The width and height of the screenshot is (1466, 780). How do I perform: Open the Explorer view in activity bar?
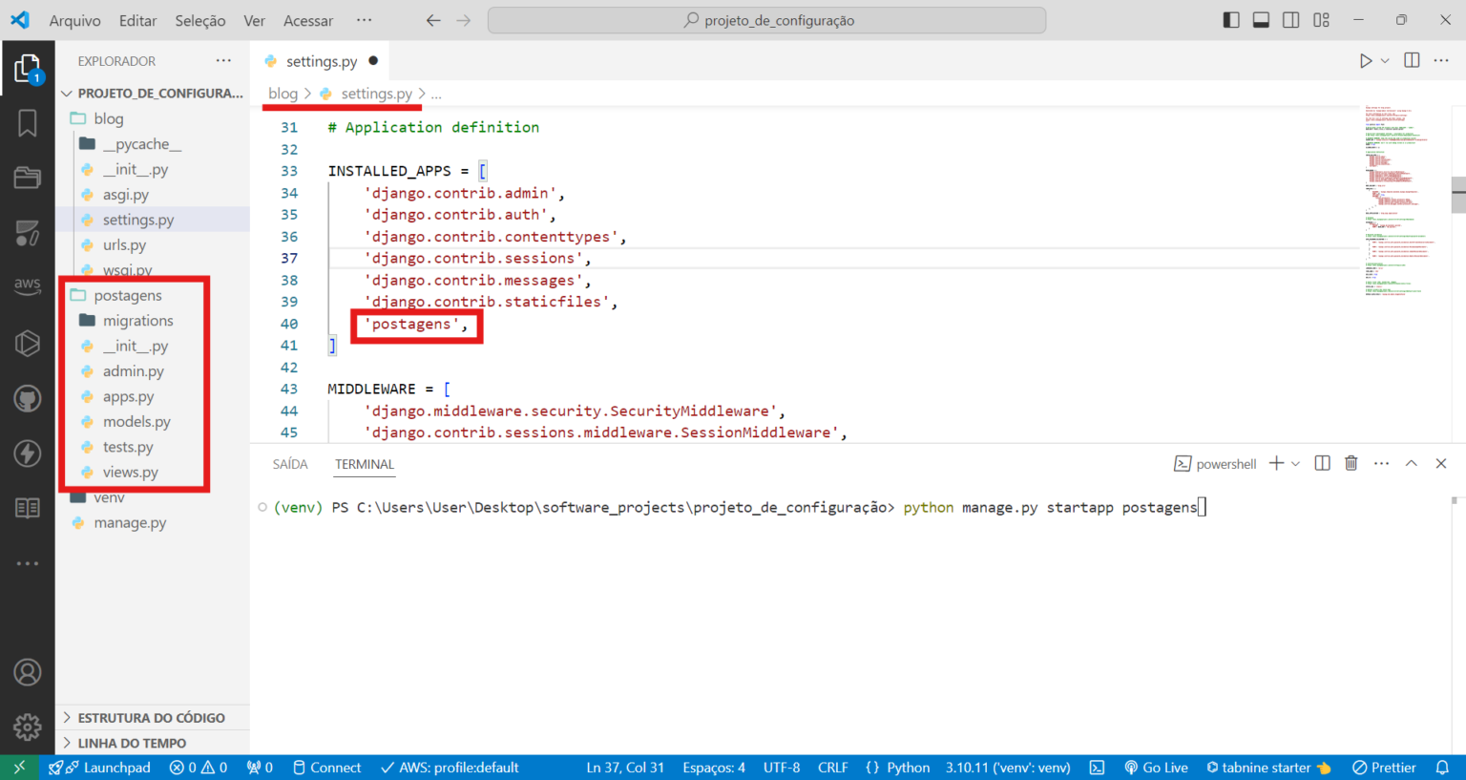(x=27, y=68)
